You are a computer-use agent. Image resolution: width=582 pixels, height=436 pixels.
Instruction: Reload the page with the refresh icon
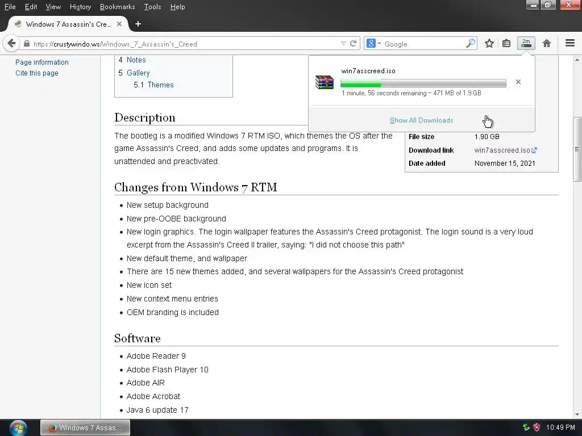click(353, 44)
